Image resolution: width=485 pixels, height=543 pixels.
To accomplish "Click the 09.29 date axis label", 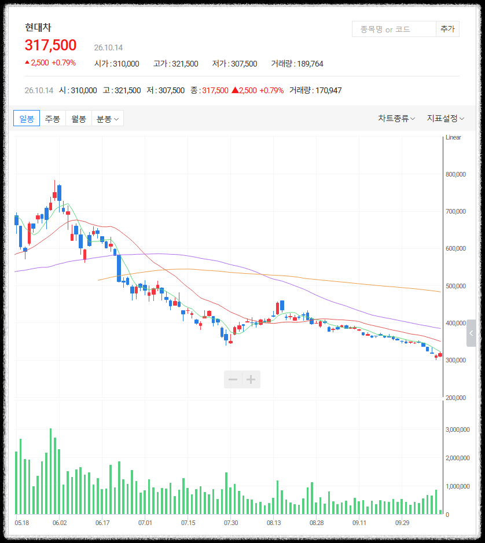I will pyautogui.click(x=402, y=523).
